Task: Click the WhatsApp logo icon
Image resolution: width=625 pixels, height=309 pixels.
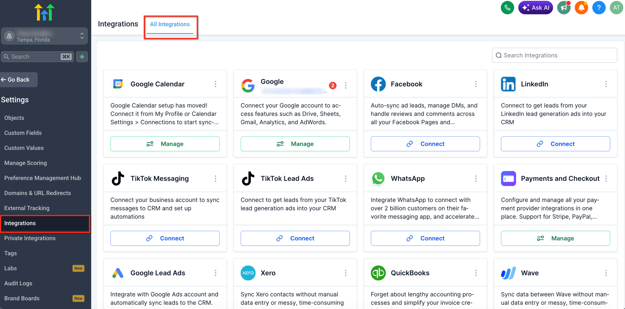Action: pos(378,179)
